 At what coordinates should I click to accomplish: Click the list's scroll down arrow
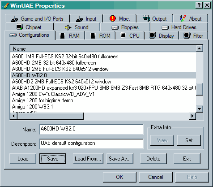click(200, 109)
